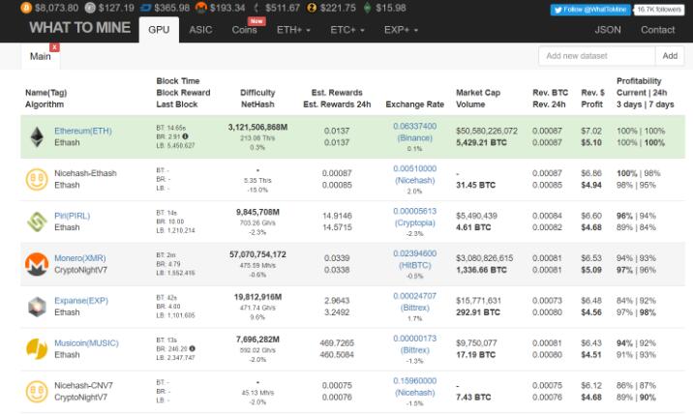Click the Difficulty NetHash column header
This screenshot has width=693, height=414.
click(x=257, y=99)
